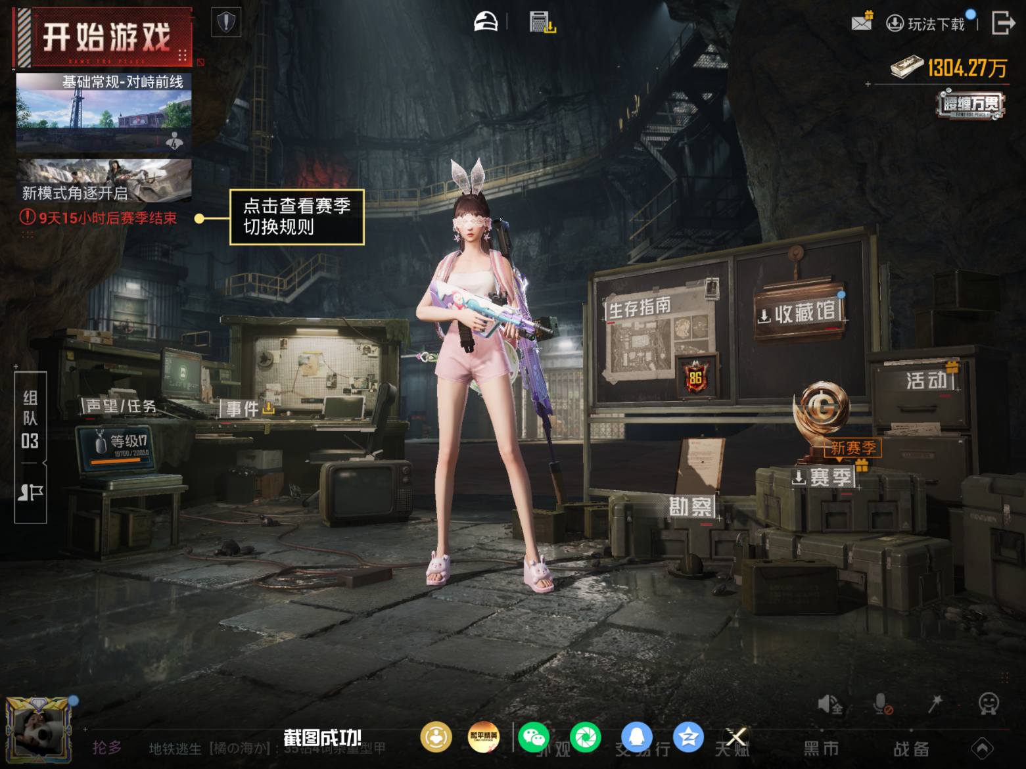Open the 勘察 survey entry
1026x769 pixels.
pyautogui.click(x=691, y=506)
